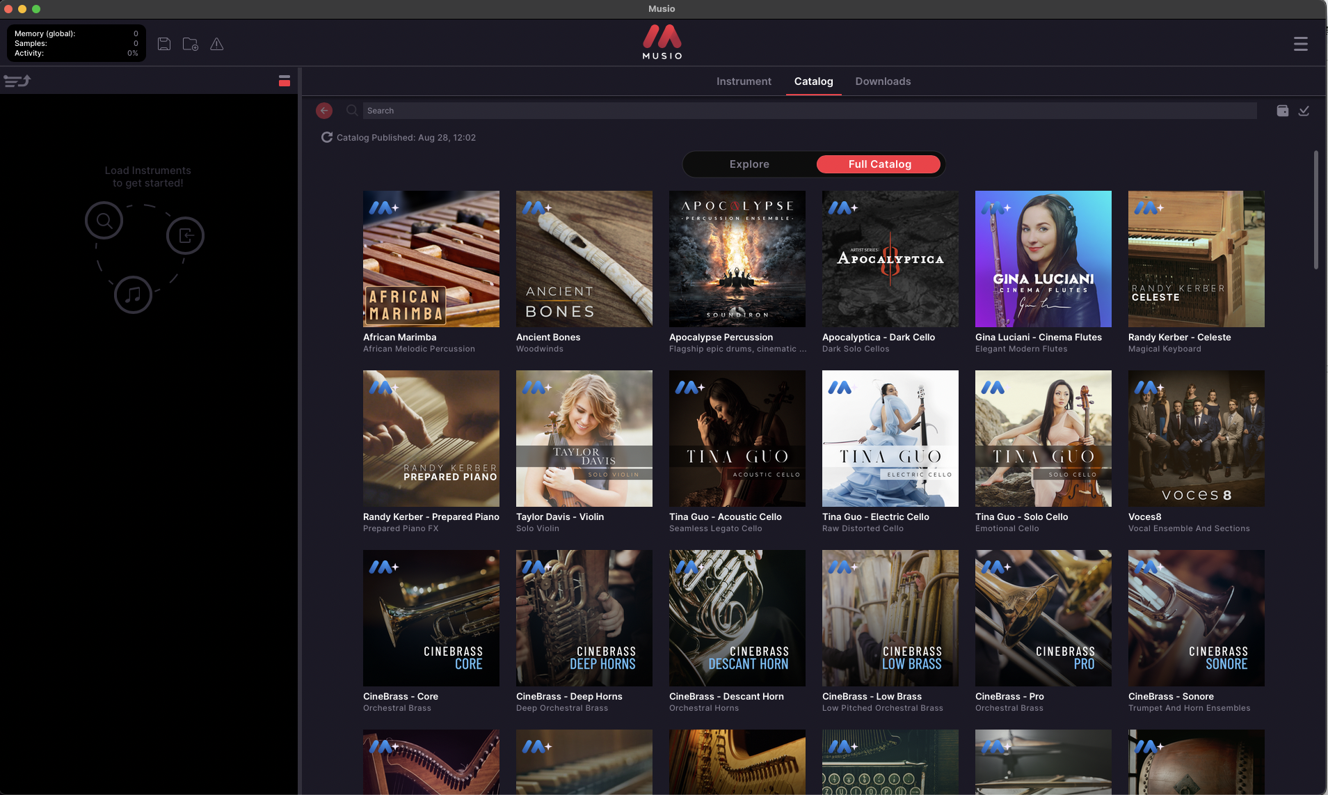Open the Downloads tab
The image size is (1328, 795).
click(882, 81)
